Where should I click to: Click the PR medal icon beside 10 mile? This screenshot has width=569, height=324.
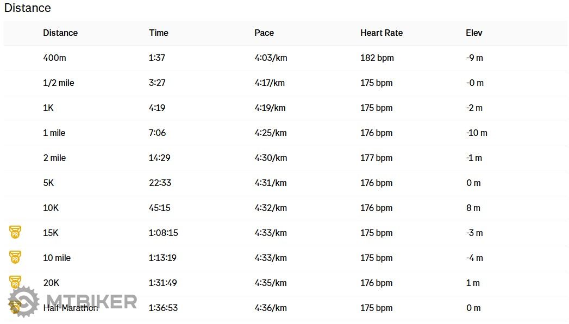(x=15, y=258)
